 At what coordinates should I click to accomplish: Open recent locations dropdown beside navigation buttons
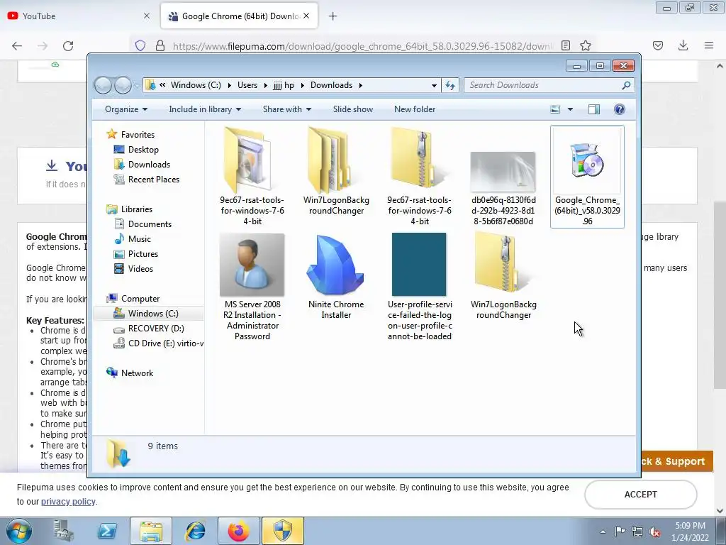(x=137, y=86)
